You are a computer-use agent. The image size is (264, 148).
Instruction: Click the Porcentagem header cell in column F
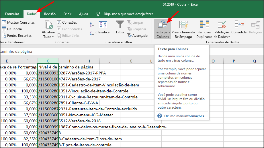coord(28,67)
